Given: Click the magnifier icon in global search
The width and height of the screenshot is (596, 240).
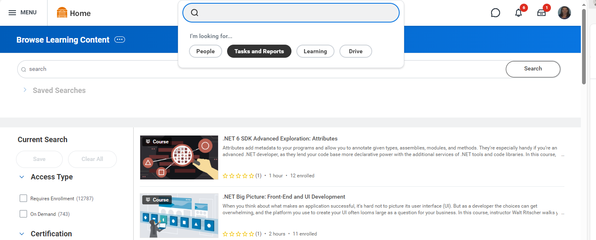Looking at the screenshot, I should pos(195,13).
